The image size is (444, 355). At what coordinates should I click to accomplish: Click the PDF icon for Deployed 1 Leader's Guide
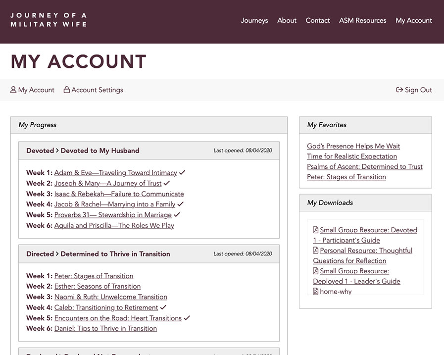click(315, 271)
